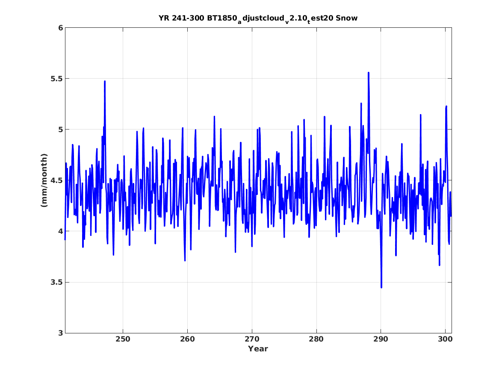Click the lowest dip just after year 290

pos(381,287)
